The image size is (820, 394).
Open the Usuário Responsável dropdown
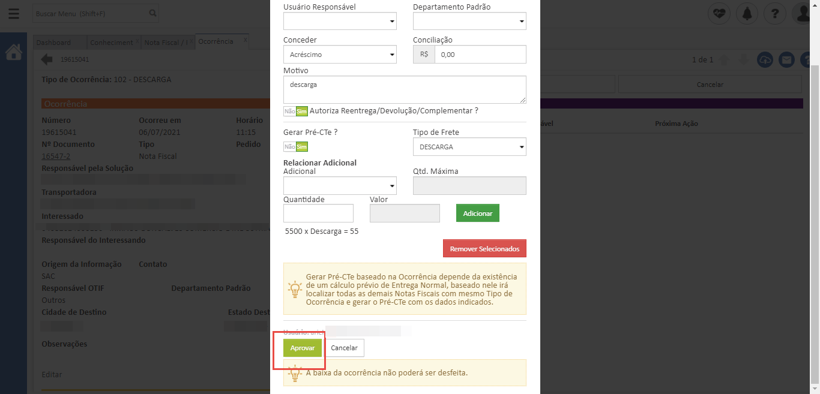(x=340, y=22)
